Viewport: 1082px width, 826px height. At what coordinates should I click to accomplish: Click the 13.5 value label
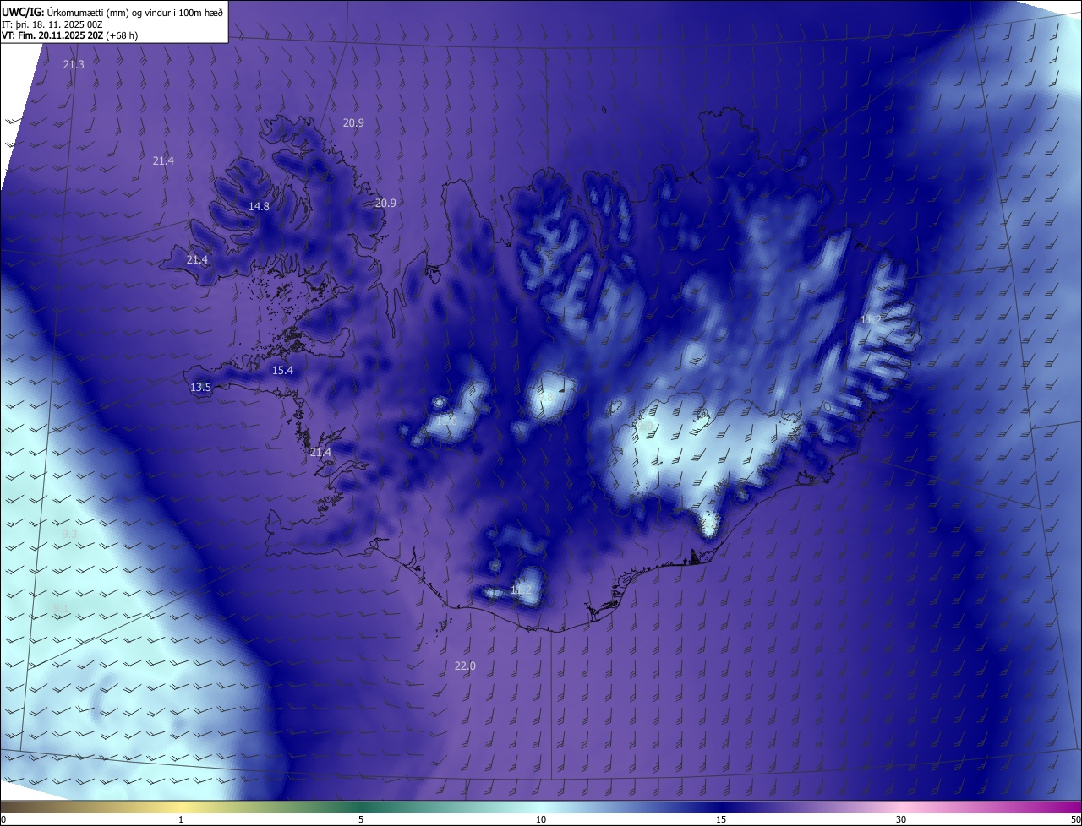pyautogui.click(x=200, y=388)
